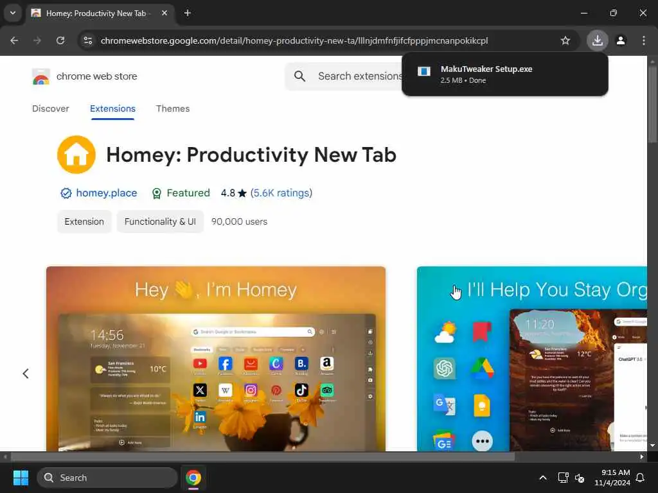The image size is (658, 493).
Task: Click the vertical scrollbar down arrow
Action: coord(652,445)
